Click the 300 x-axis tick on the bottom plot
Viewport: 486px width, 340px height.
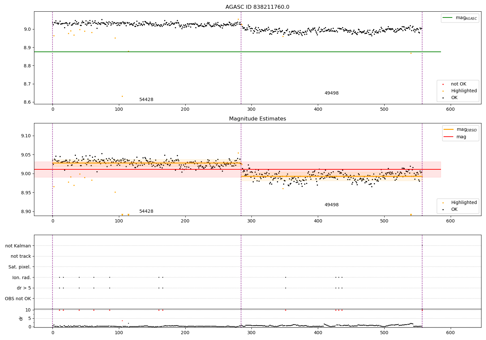point(251,333)
